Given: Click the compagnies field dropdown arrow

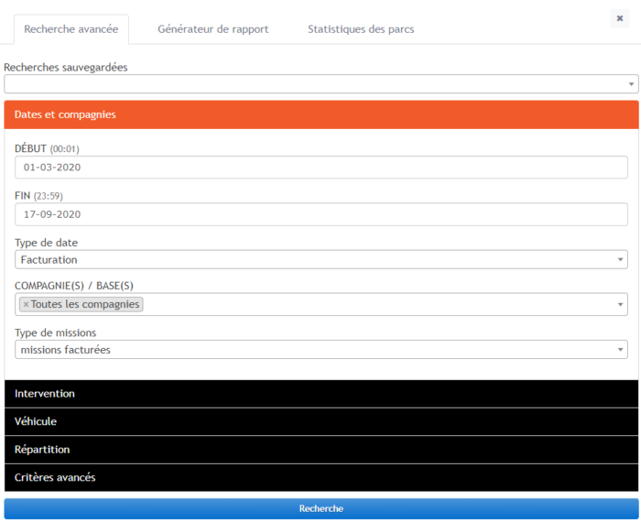Looking at the screenshot, I should click(x=620, y=304).
